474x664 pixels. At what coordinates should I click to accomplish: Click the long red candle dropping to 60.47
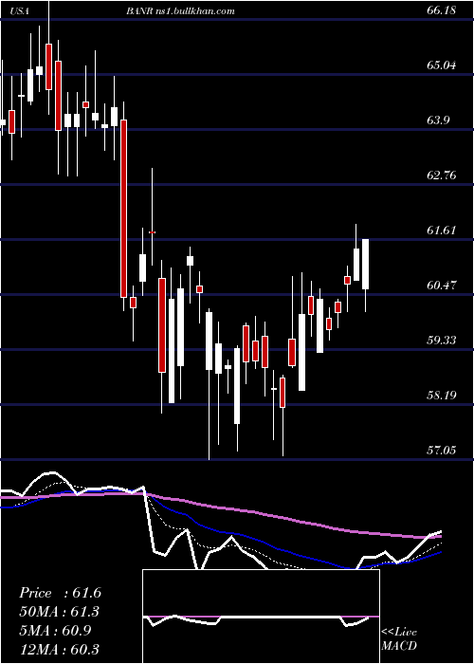point(123,209)
